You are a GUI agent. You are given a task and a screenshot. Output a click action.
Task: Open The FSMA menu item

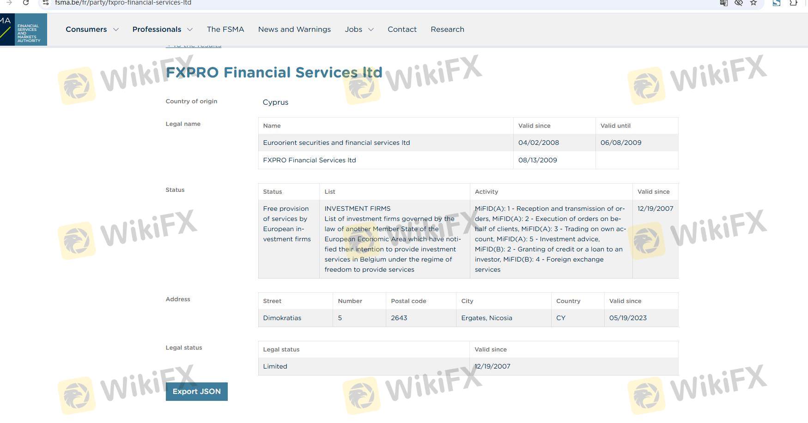(x=225, y=30)
